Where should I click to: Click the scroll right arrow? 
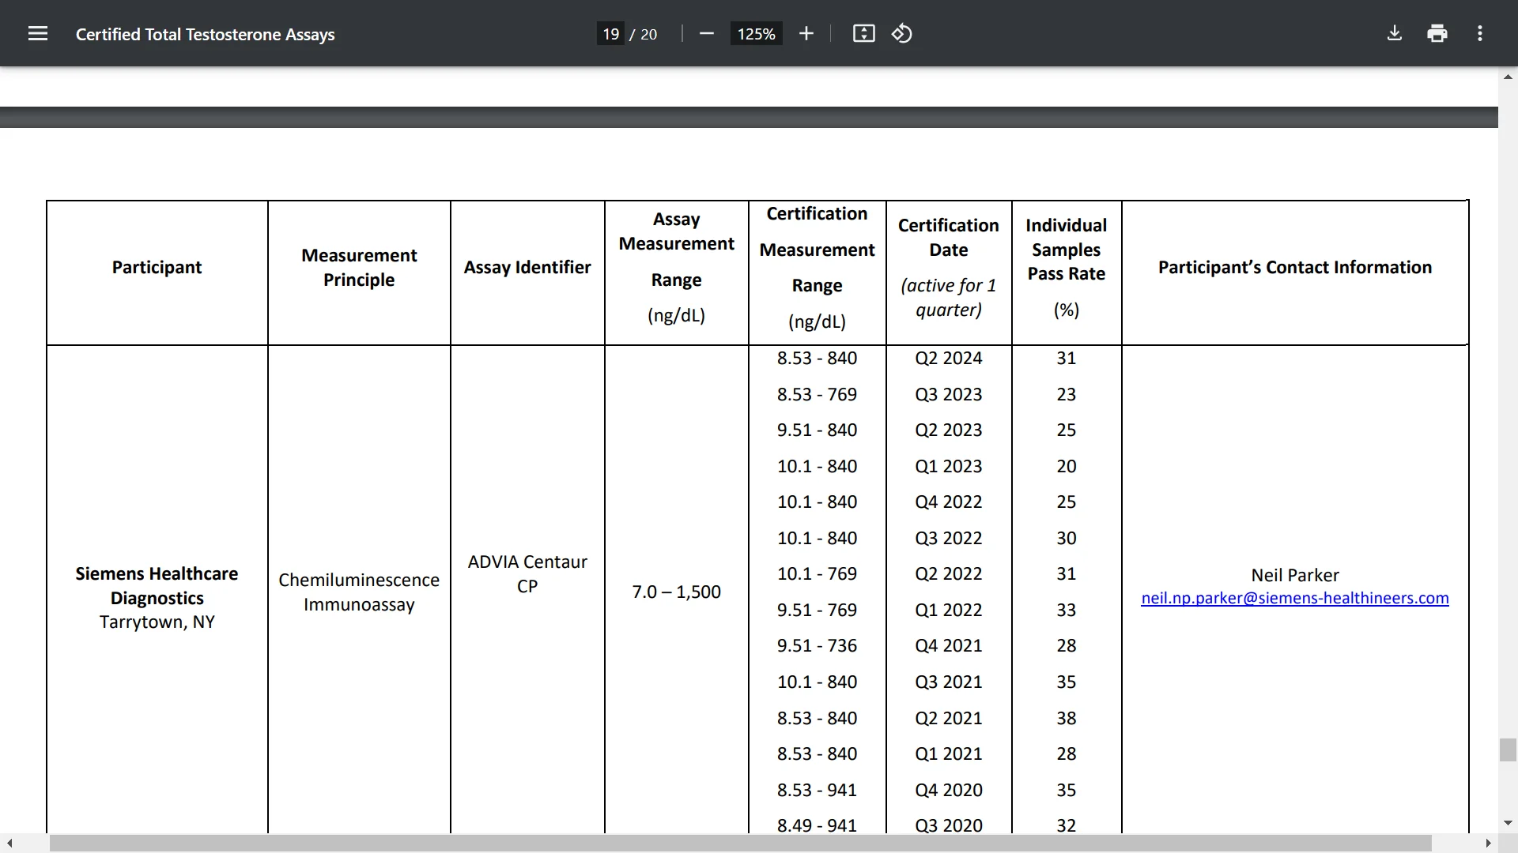pyautogui.click(x=1488, y=844)
